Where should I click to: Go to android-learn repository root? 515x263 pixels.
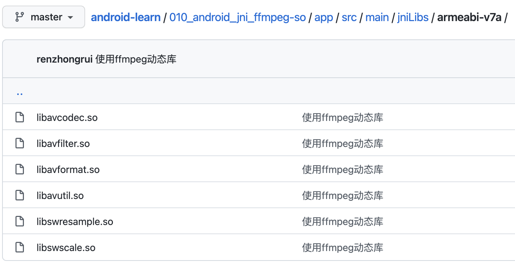126,17
